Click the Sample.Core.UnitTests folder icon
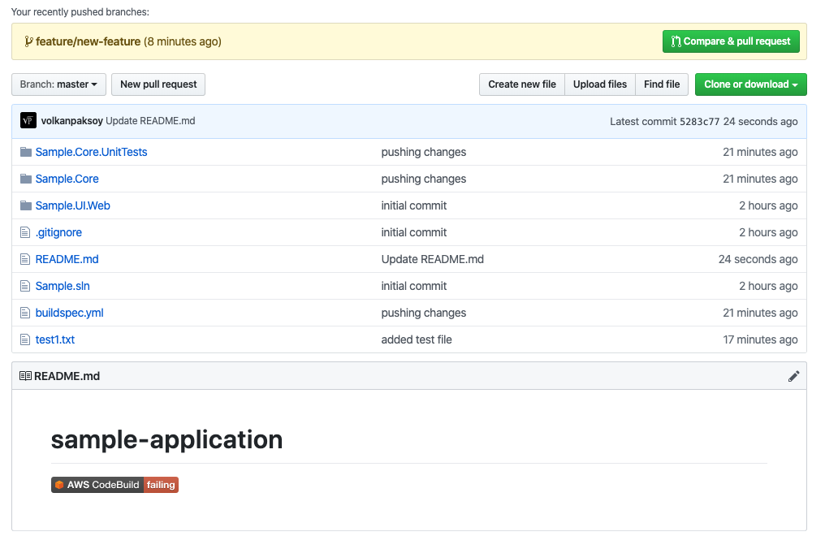Viewport: 825px width, 549px height. [26, 152]
